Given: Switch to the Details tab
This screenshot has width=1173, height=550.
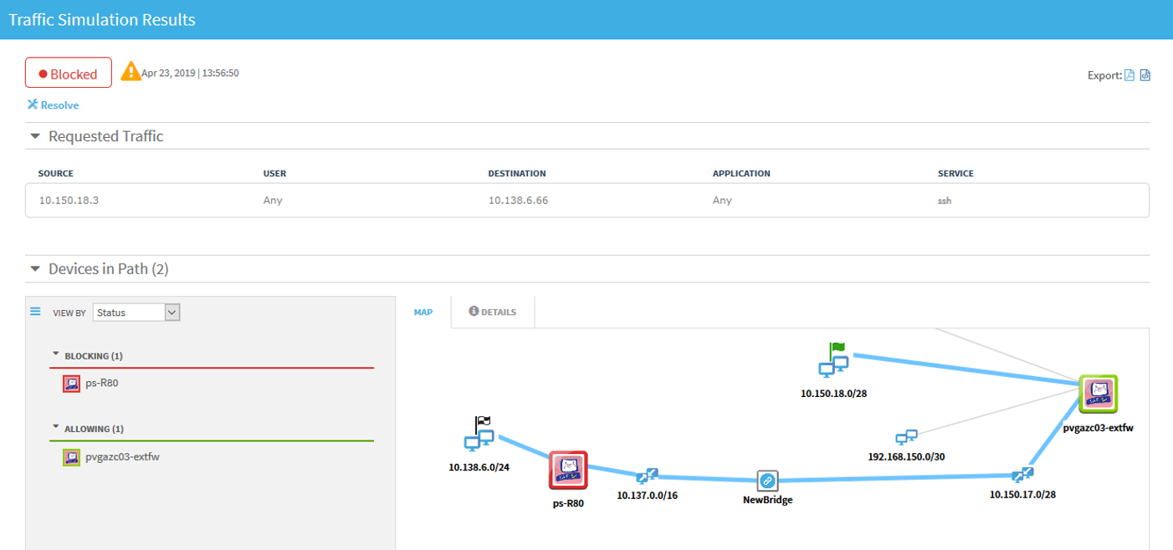Looking at the screenshot, I should (x=493, y=312).
